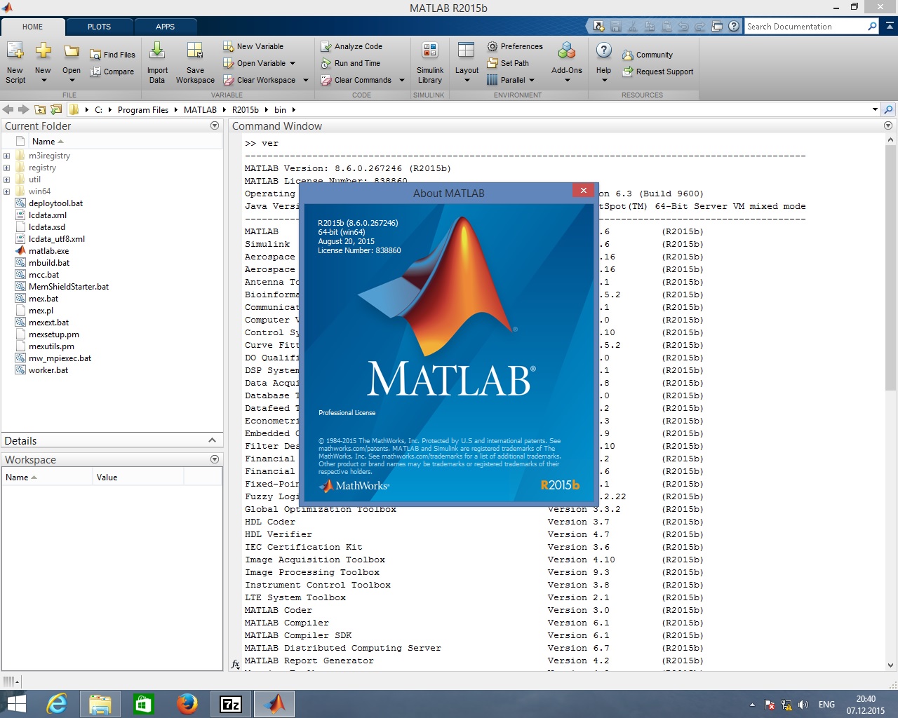This screenshot has width=898, height=718.
Task: Click the back arrow in folder toolbar
Action: tap(8, 109)
